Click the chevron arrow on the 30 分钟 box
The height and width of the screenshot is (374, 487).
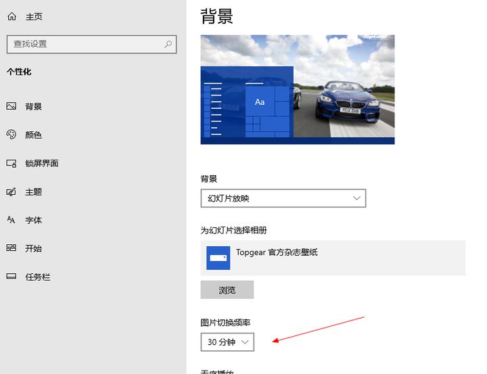(246, 342)
